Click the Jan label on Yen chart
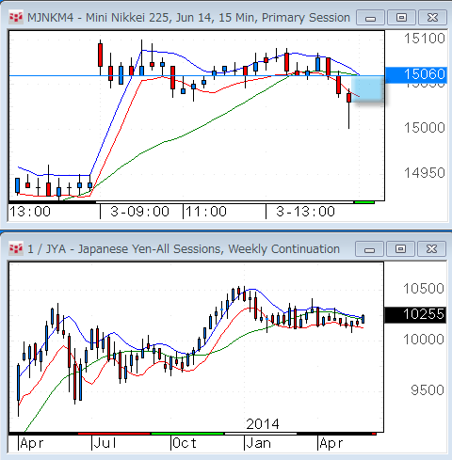 point(259,443)
